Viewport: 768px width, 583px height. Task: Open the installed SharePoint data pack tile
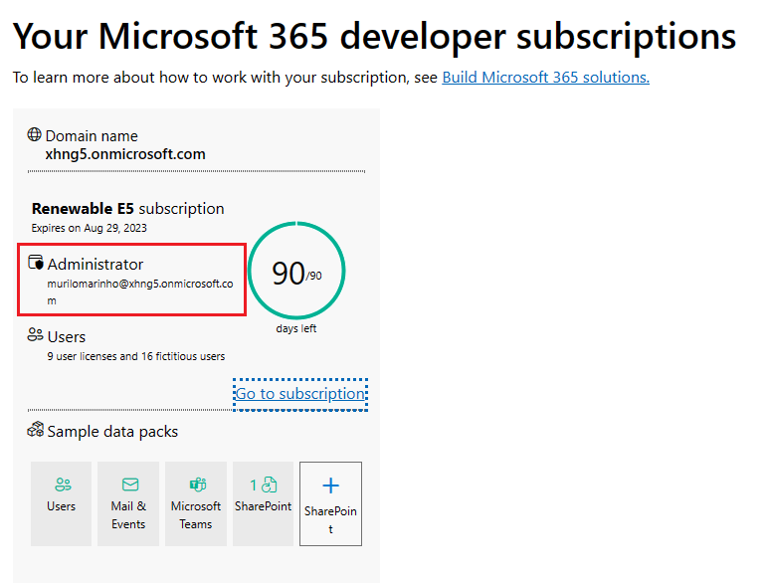263,503
